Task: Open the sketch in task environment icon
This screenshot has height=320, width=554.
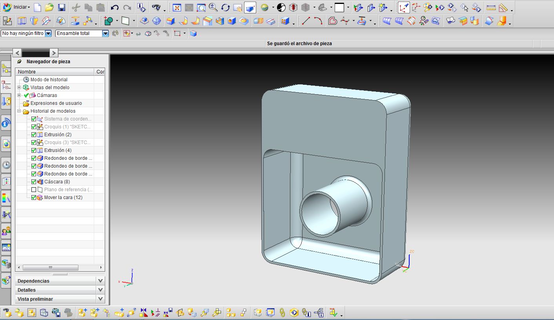Action: point(7,21)
